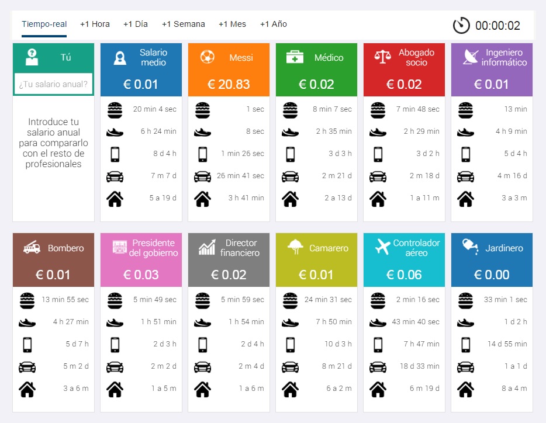Click the Controlador aéreo € 0.06 amount
The image size is (546, 423).
[404, 275]
